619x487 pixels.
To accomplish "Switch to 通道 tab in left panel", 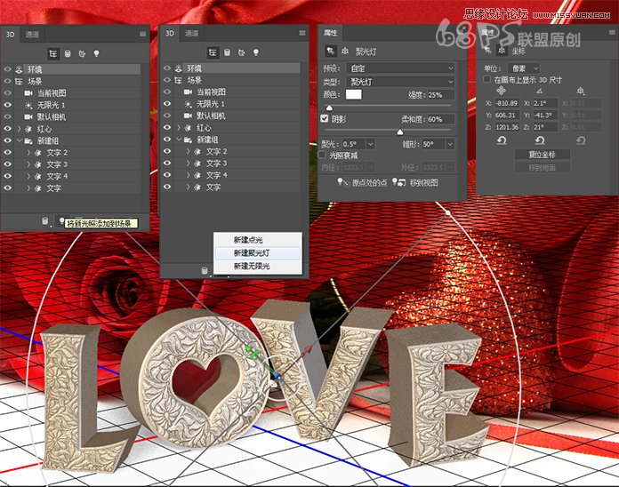I will click(32, 35).
